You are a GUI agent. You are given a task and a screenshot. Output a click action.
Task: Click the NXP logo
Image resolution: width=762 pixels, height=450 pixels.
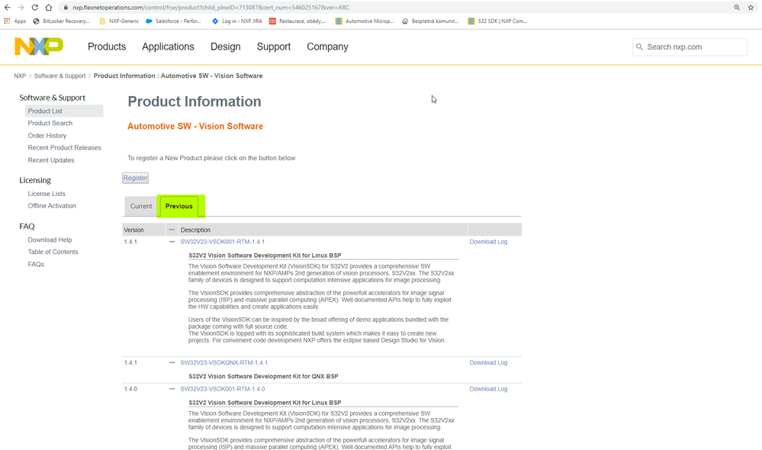pos(39,47)
